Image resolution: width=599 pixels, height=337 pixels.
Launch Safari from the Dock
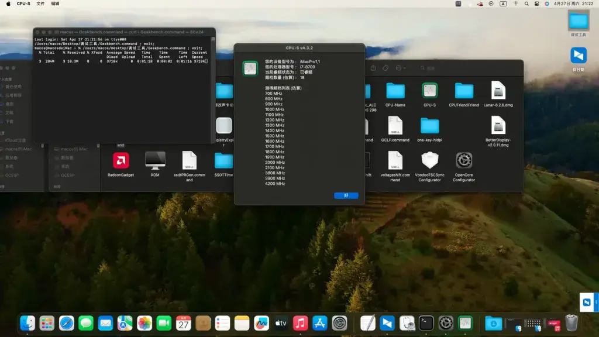point(67,323)
